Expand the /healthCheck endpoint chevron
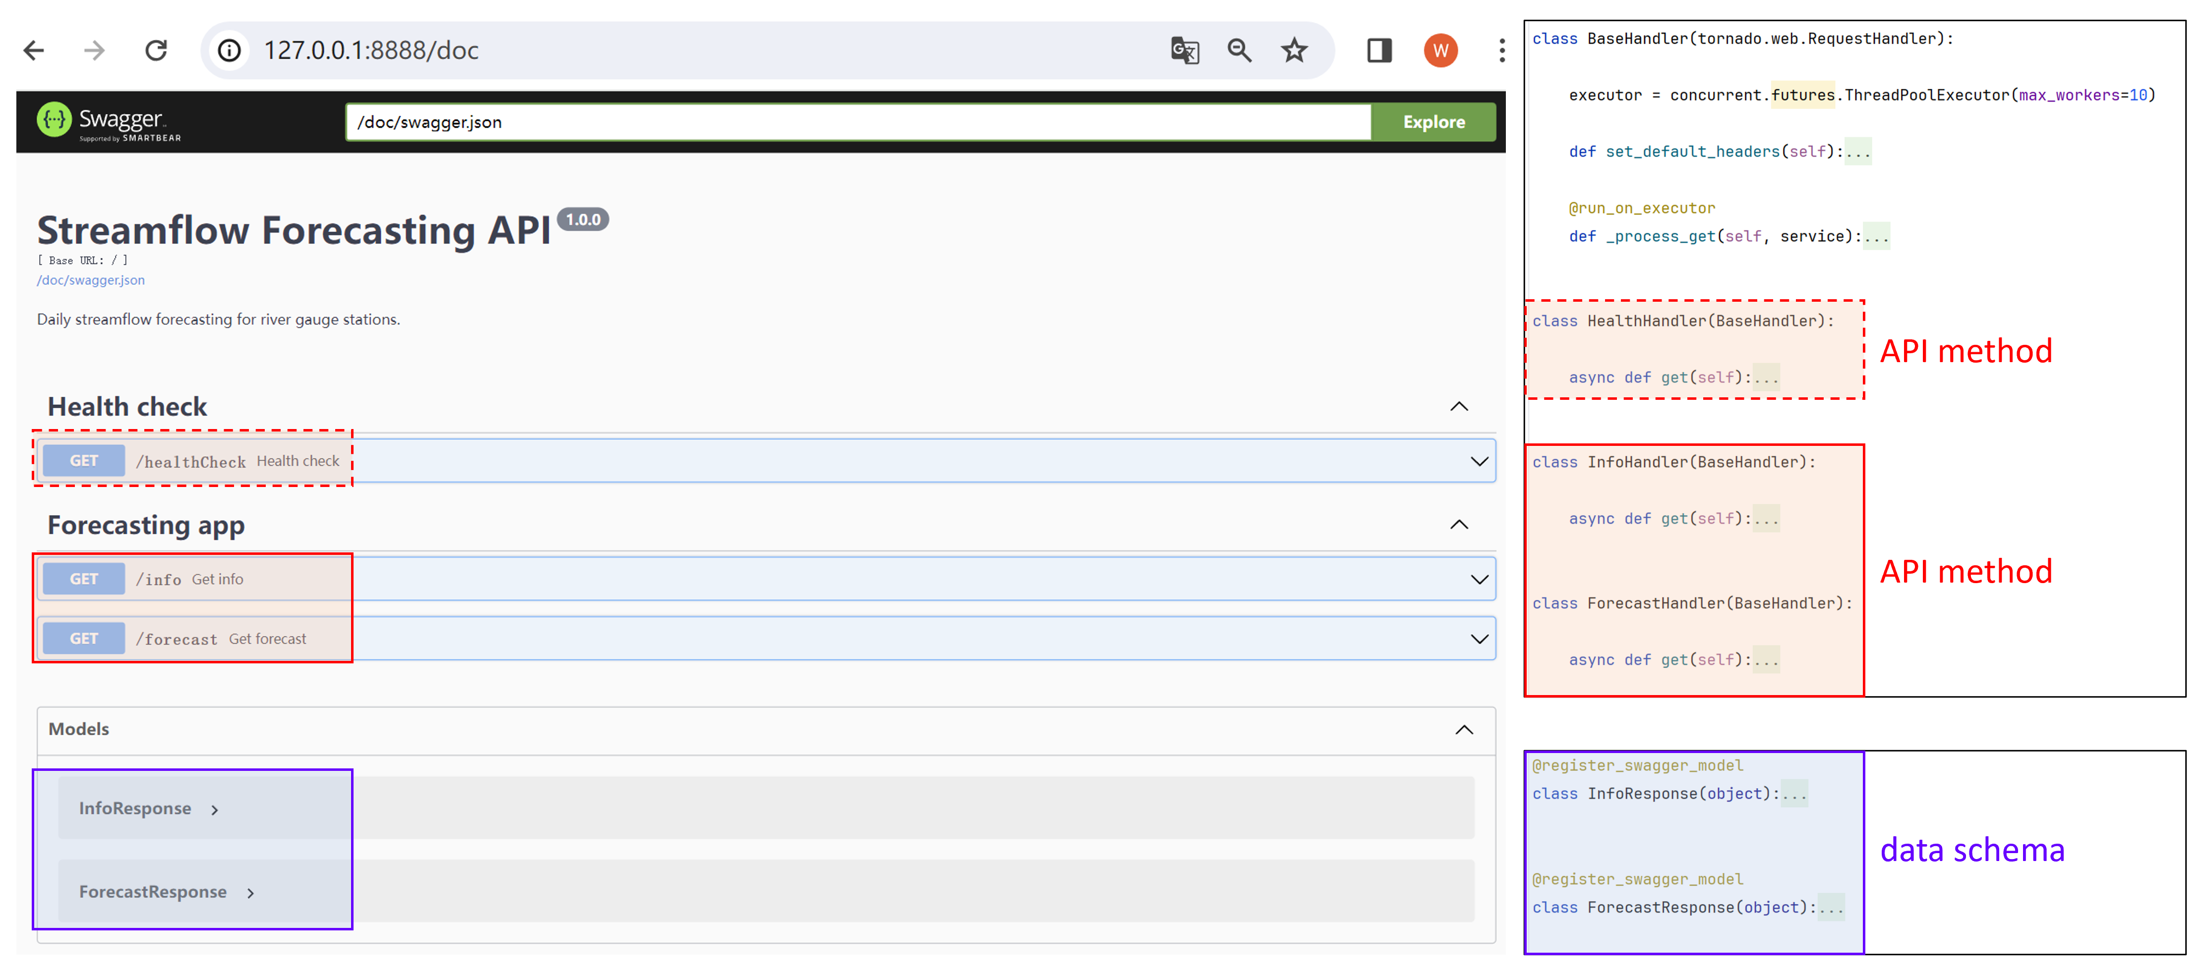2204x973 pixels. (1479, 462)
